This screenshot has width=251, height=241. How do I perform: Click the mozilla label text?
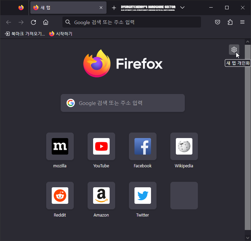pyautogui.click(x=60, y=166)
